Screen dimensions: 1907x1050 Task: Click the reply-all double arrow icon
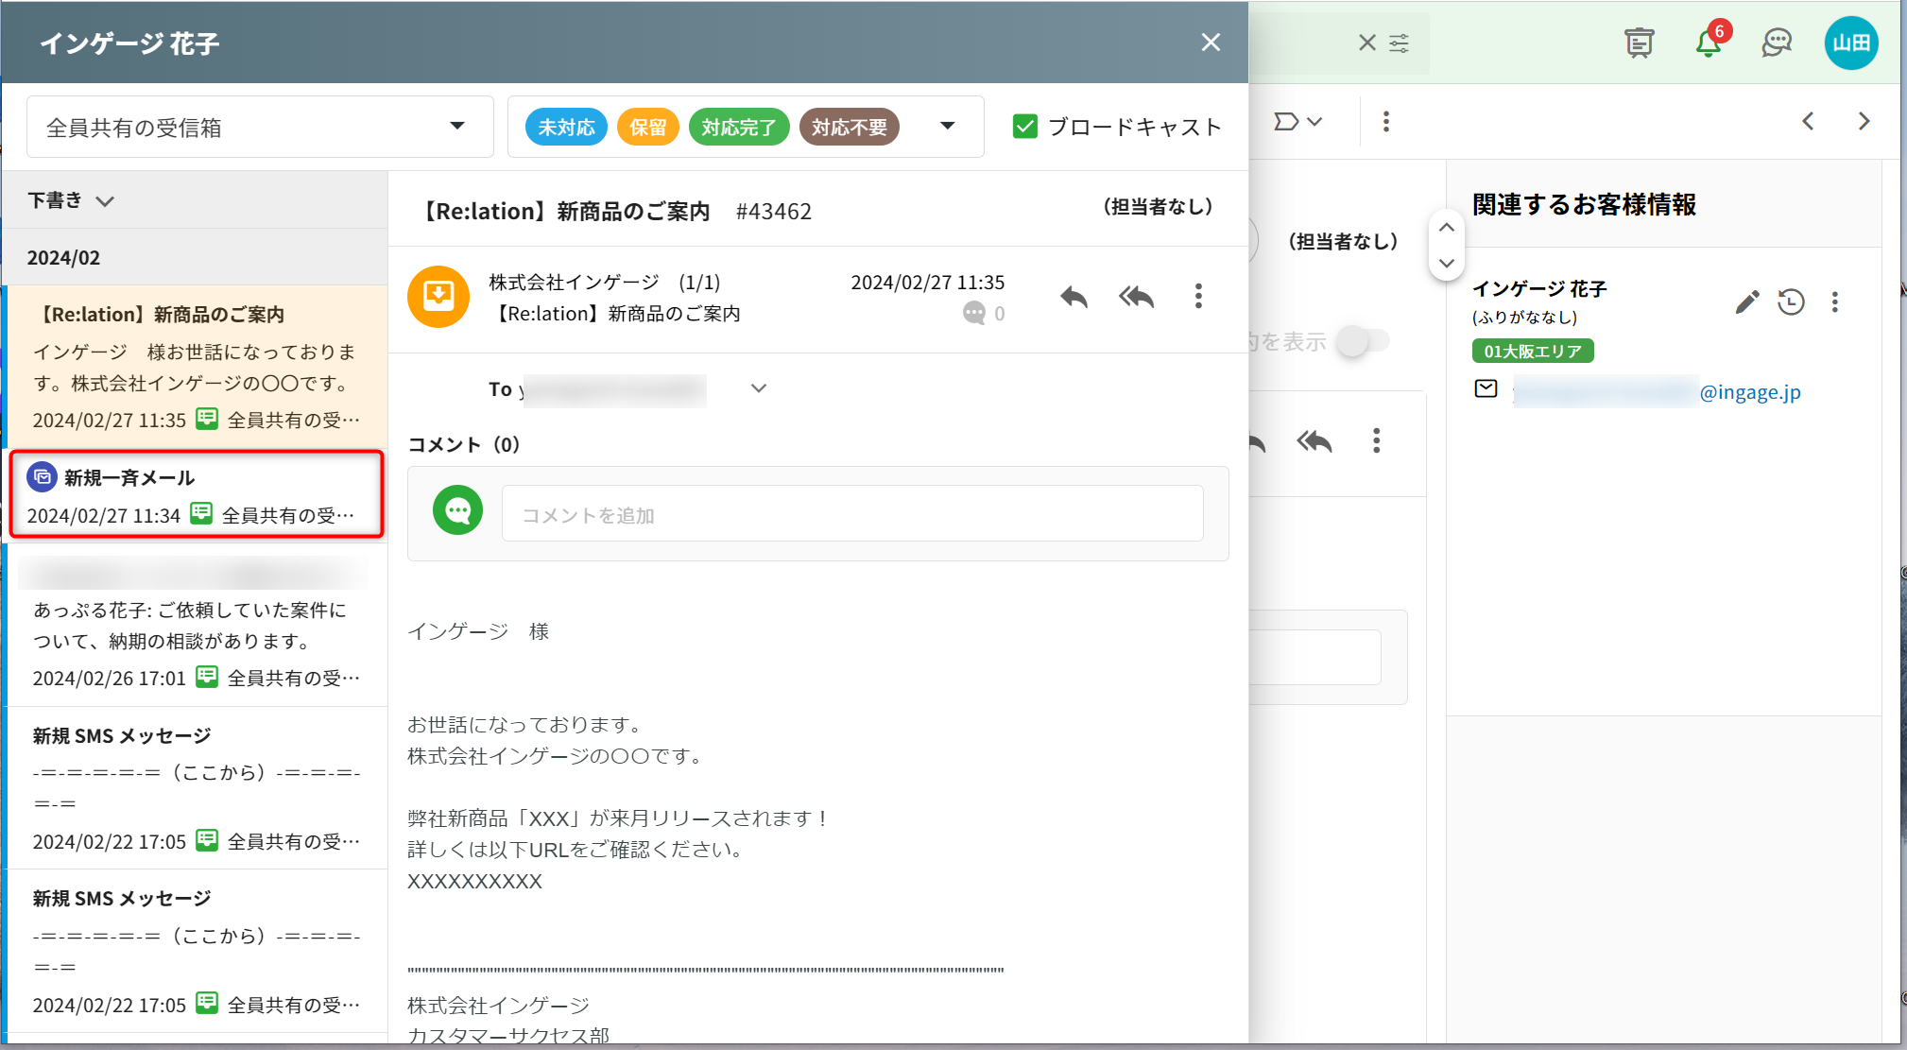click(x=1136, y=297)
